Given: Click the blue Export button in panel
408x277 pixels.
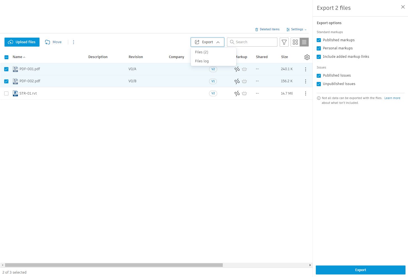Looking at the screenshot, I should [361, 270].
